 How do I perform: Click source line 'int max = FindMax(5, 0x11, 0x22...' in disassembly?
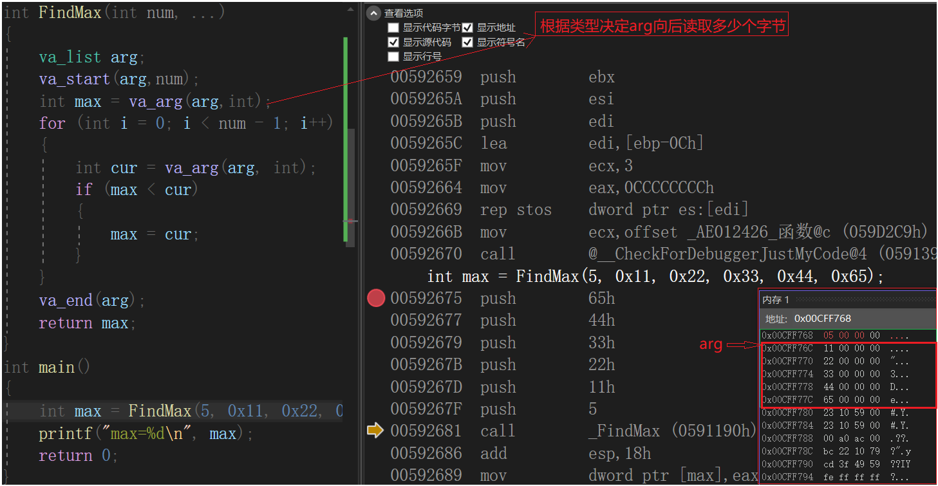[655, 276]
